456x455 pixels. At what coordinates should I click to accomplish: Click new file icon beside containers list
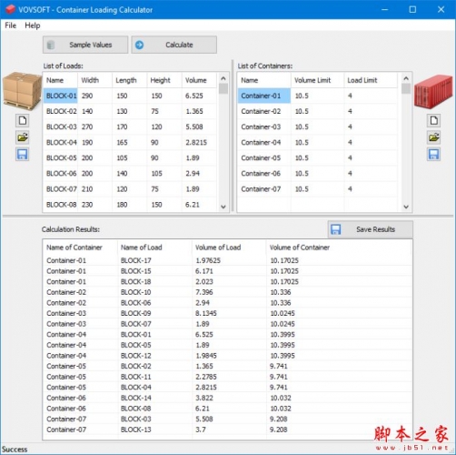pos(433,121)
